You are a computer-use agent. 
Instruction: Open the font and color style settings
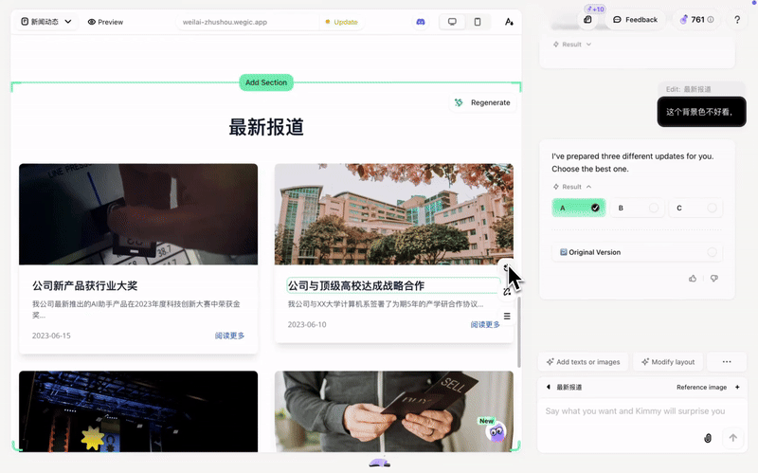click(x=509, y=22)
